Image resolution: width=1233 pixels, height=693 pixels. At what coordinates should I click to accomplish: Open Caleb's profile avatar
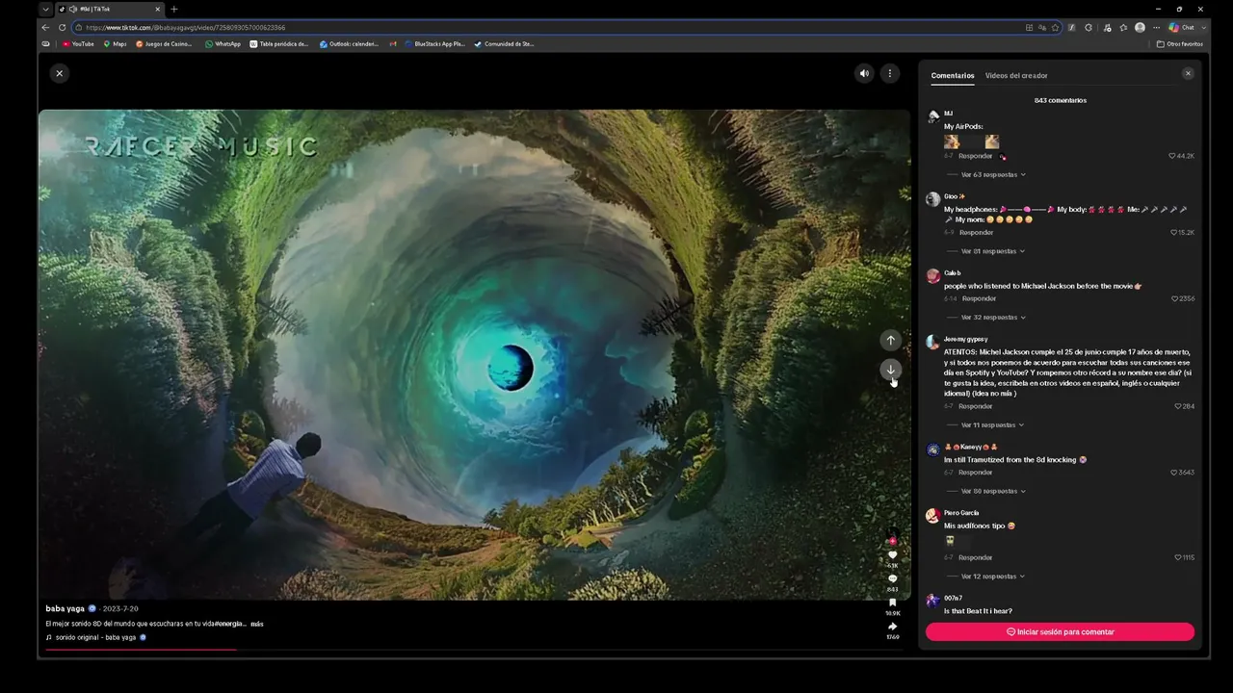[x=932, y=276]
